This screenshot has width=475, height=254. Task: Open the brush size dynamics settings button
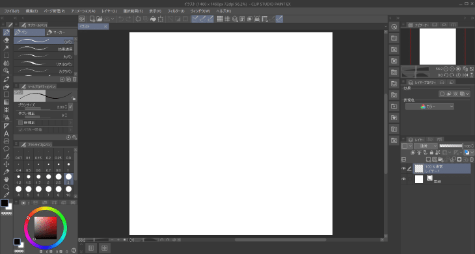70,107
